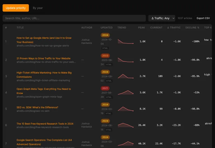Screen dimensions: 215x148
Task: Open SEO vs. SEM article link
Action: click(x=37, y=108)
